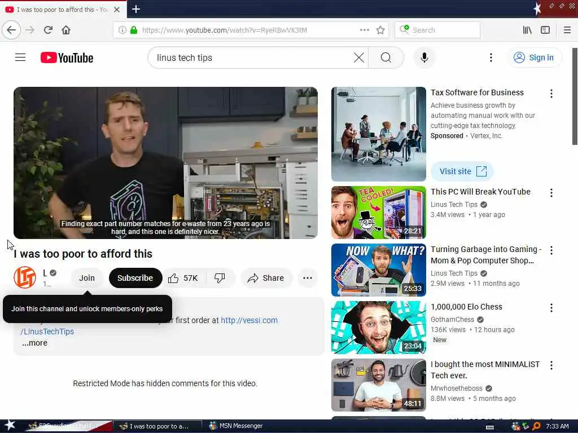Click the GothamChess channel name

[x=452, y=320]
